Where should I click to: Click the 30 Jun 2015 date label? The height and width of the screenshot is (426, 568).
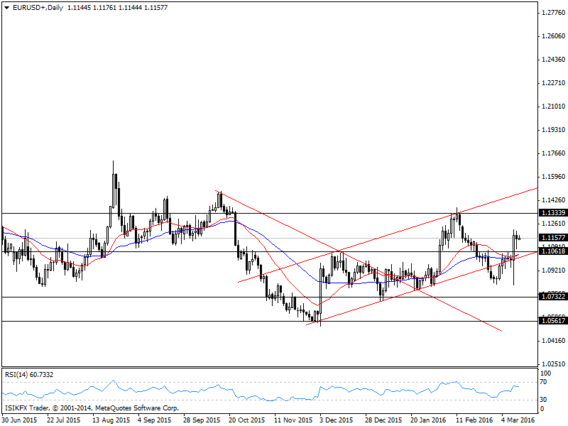pos(19,420)
